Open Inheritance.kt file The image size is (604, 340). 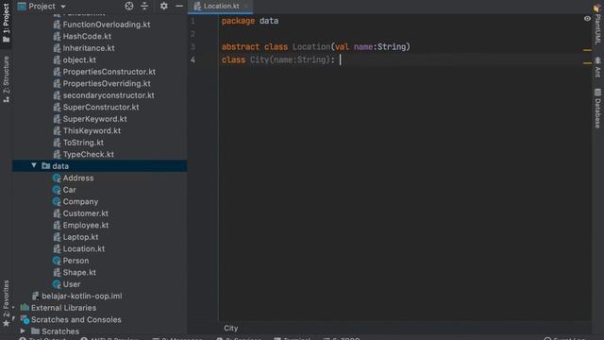[x=89, y=48]
